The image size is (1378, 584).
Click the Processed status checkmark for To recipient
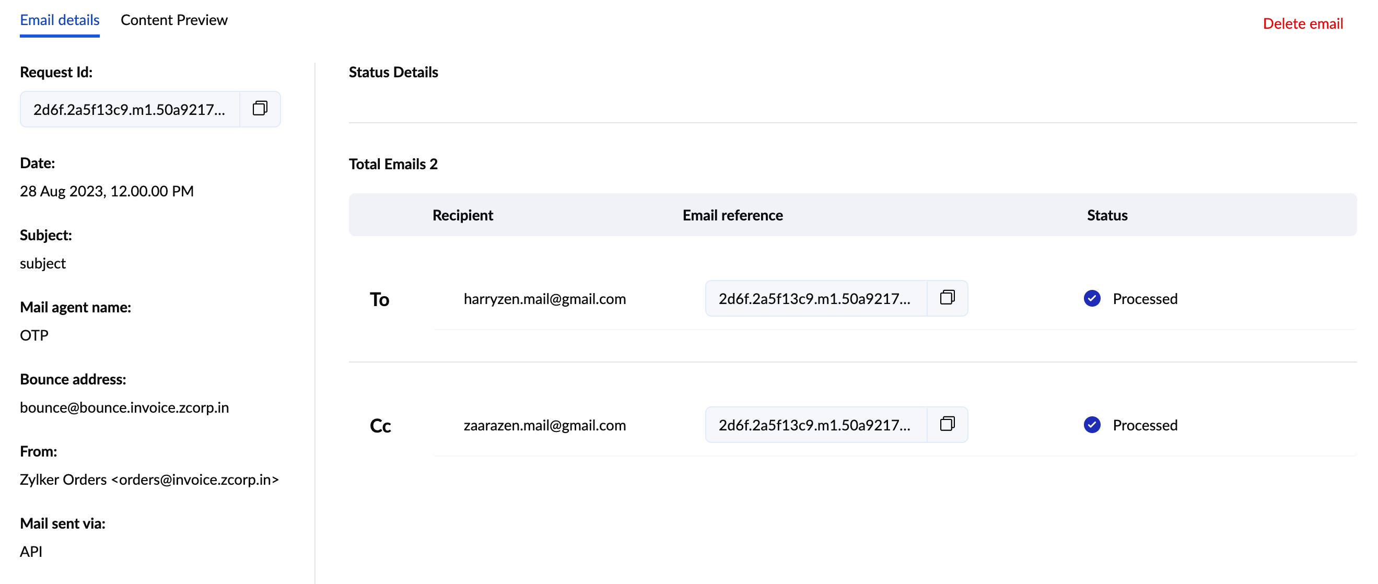(x=1092, y=298)
